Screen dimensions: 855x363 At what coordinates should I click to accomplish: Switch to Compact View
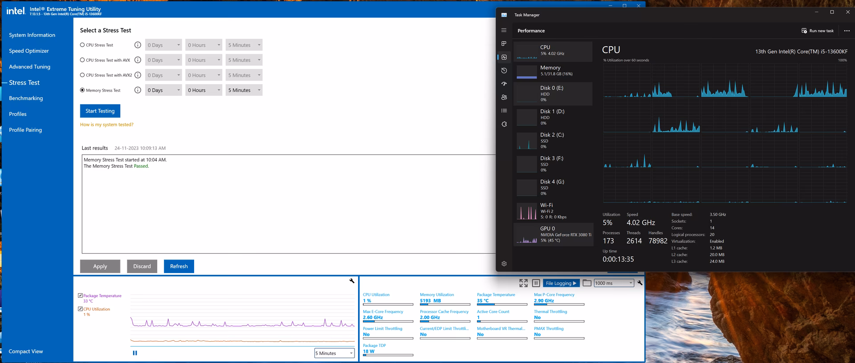pos(26,351)
